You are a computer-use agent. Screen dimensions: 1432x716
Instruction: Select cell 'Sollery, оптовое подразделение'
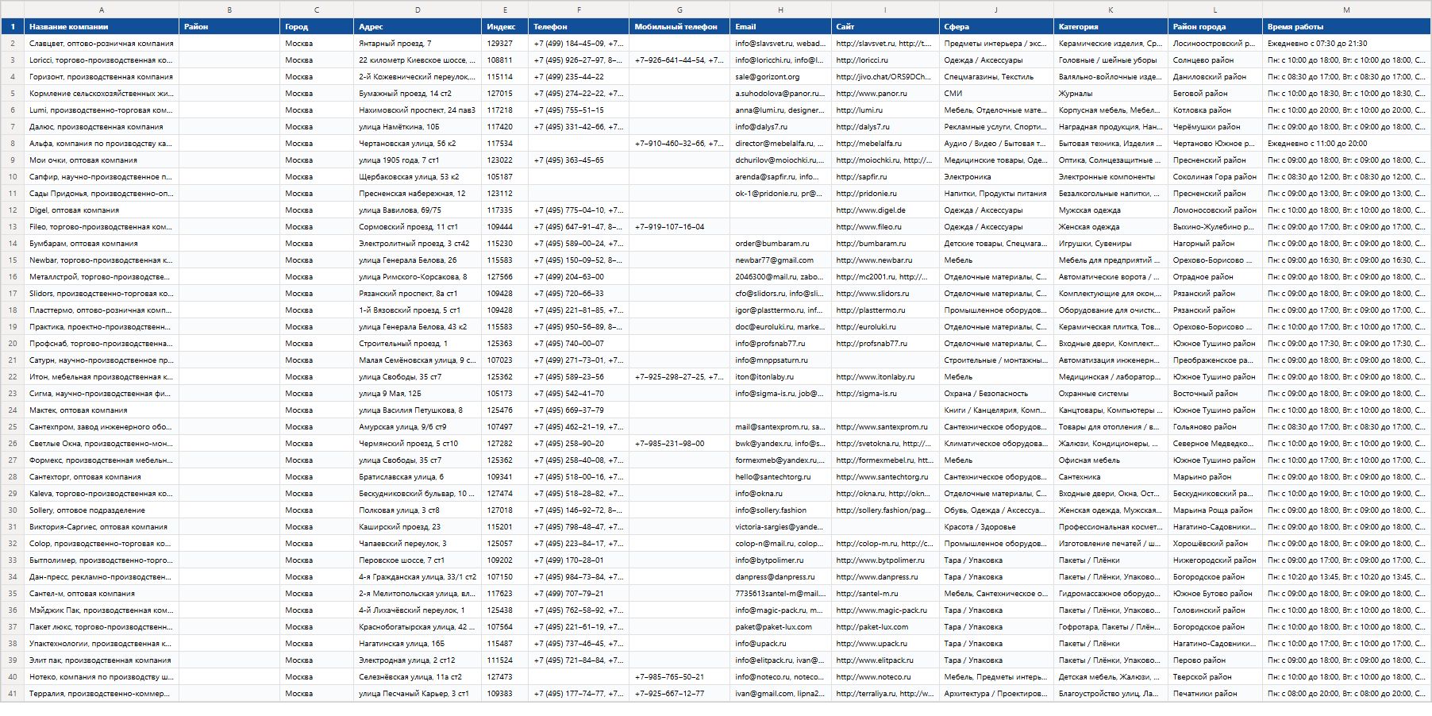pyautogui.click(x=102, y=510)
